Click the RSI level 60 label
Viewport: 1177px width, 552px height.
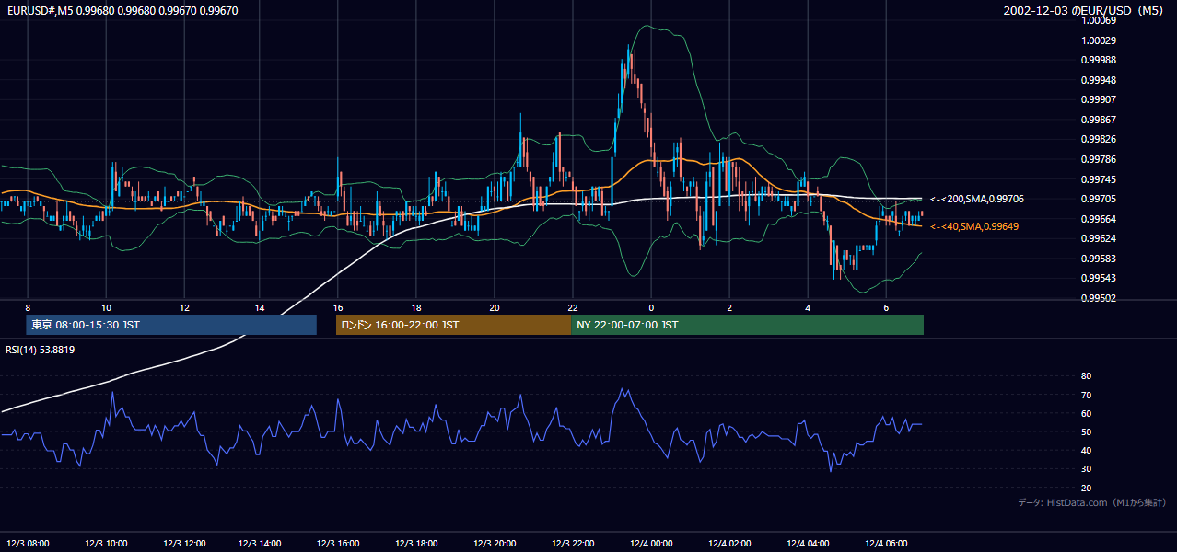pyautogui.click(x=1087, y=413)
